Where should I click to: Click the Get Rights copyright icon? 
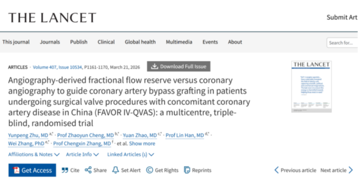point(149,170)
